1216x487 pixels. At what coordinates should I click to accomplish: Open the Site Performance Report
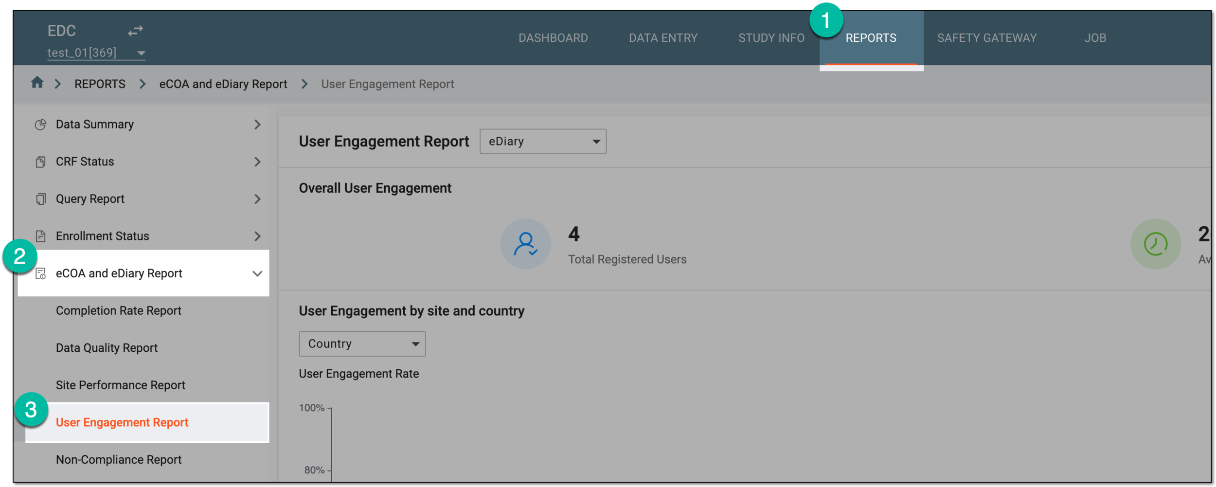point(120,385)
